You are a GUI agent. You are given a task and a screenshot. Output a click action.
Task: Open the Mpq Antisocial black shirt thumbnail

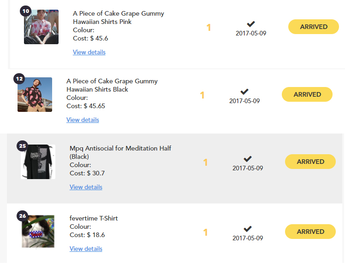tap(38, 163)
